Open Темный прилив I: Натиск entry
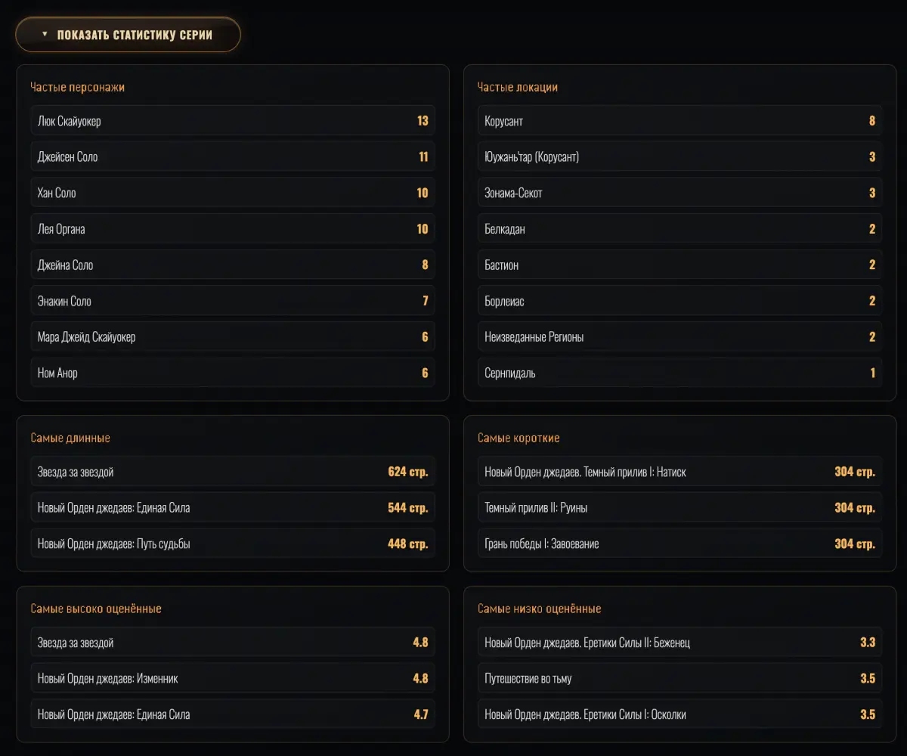Viewport: 907px width, 756px height. 679,472
